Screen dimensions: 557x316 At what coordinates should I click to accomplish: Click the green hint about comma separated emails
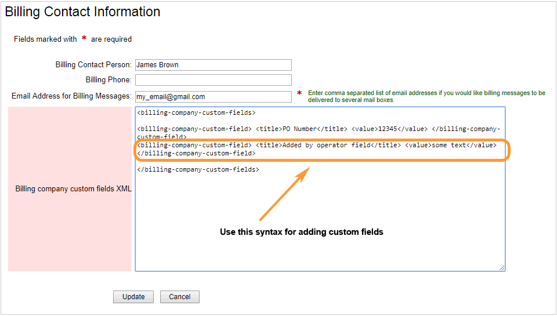coord(426,96)
